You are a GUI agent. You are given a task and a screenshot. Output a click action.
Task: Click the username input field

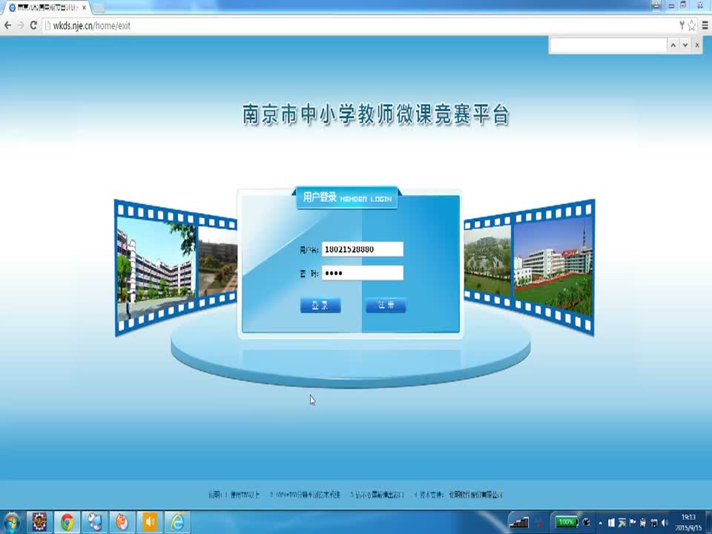pos(362,249)
